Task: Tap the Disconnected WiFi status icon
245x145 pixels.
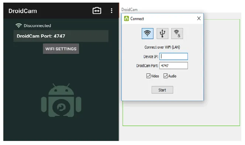Action: pyautogui.click(x=18, y=25)
